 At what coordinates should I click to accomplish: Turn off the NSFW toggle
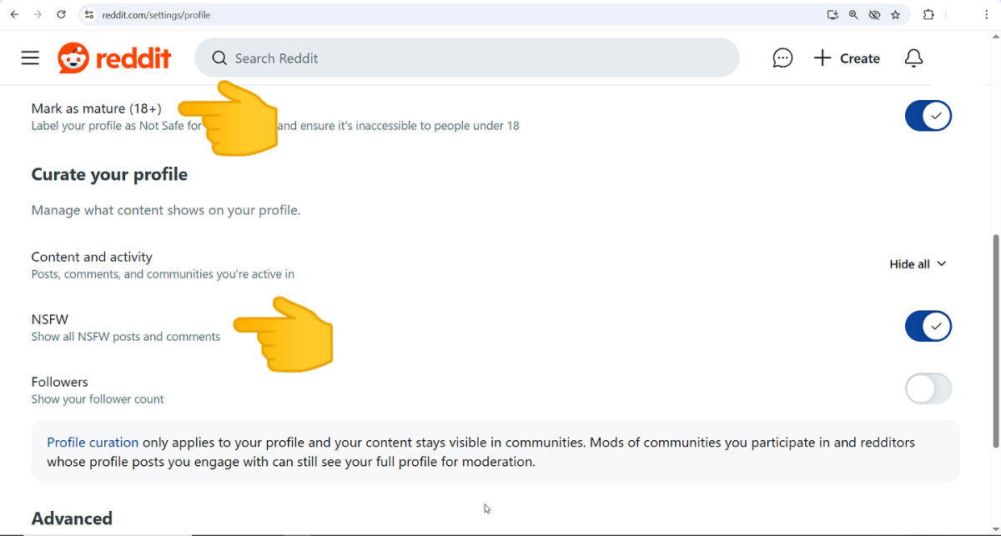928,326
